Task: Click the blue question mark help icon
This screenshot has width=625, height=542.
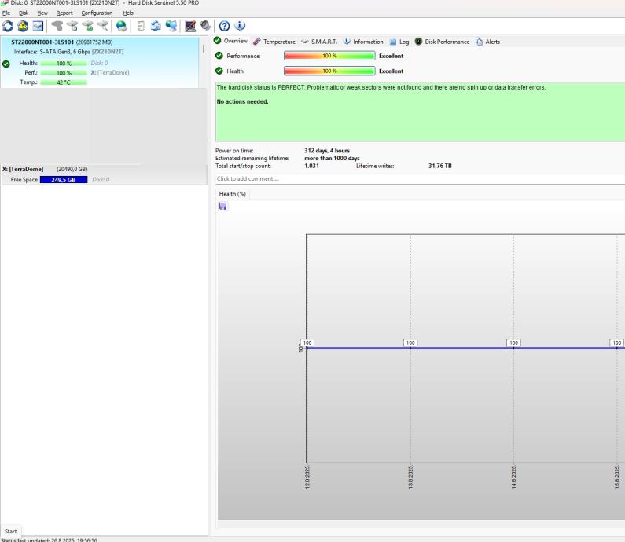Action: (x=224, y=26)
